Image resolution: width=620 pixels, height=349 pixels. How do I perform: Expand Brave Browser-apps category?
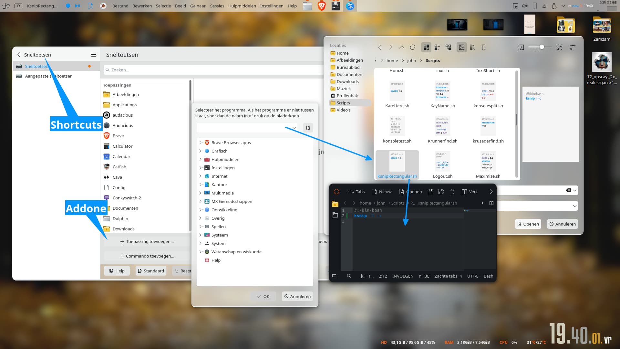(x=200, y=143)
